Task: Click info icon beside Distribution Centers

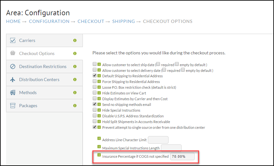Action: pyautogui.click(x=75, y=80)
